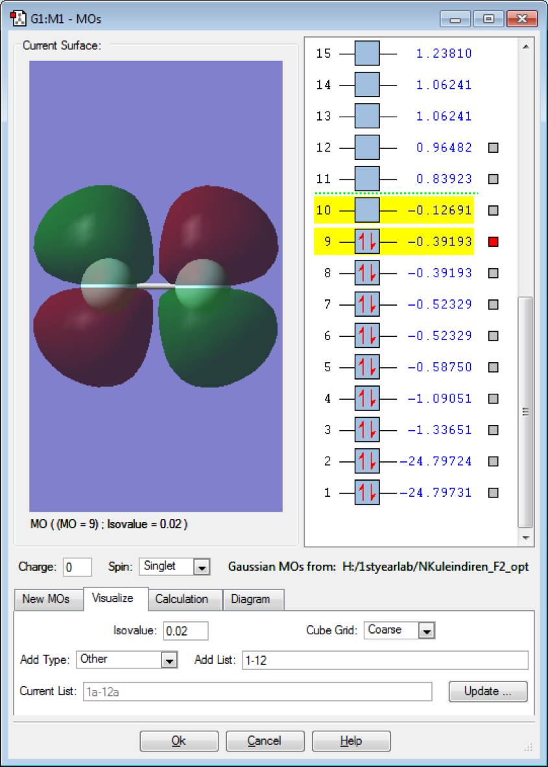Click the orbital box for MO 12
The width and height of the screenshot is (548, 767).
pos(367,148)
